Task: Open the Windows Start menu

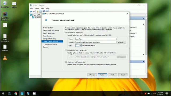Action: pyautogui.click(x=3, y=94)
